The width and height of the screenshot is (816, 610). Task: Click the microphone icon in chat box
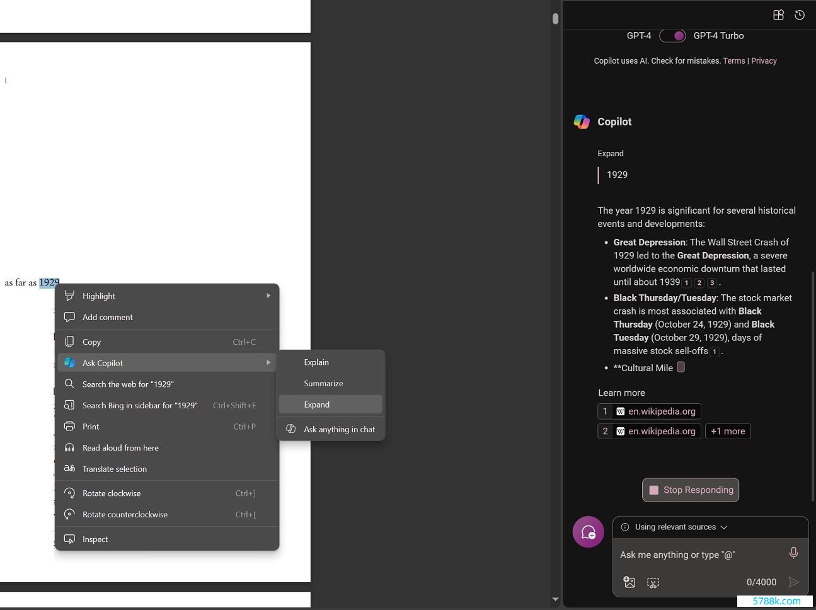pyautogui.click(x=793, y=553)
